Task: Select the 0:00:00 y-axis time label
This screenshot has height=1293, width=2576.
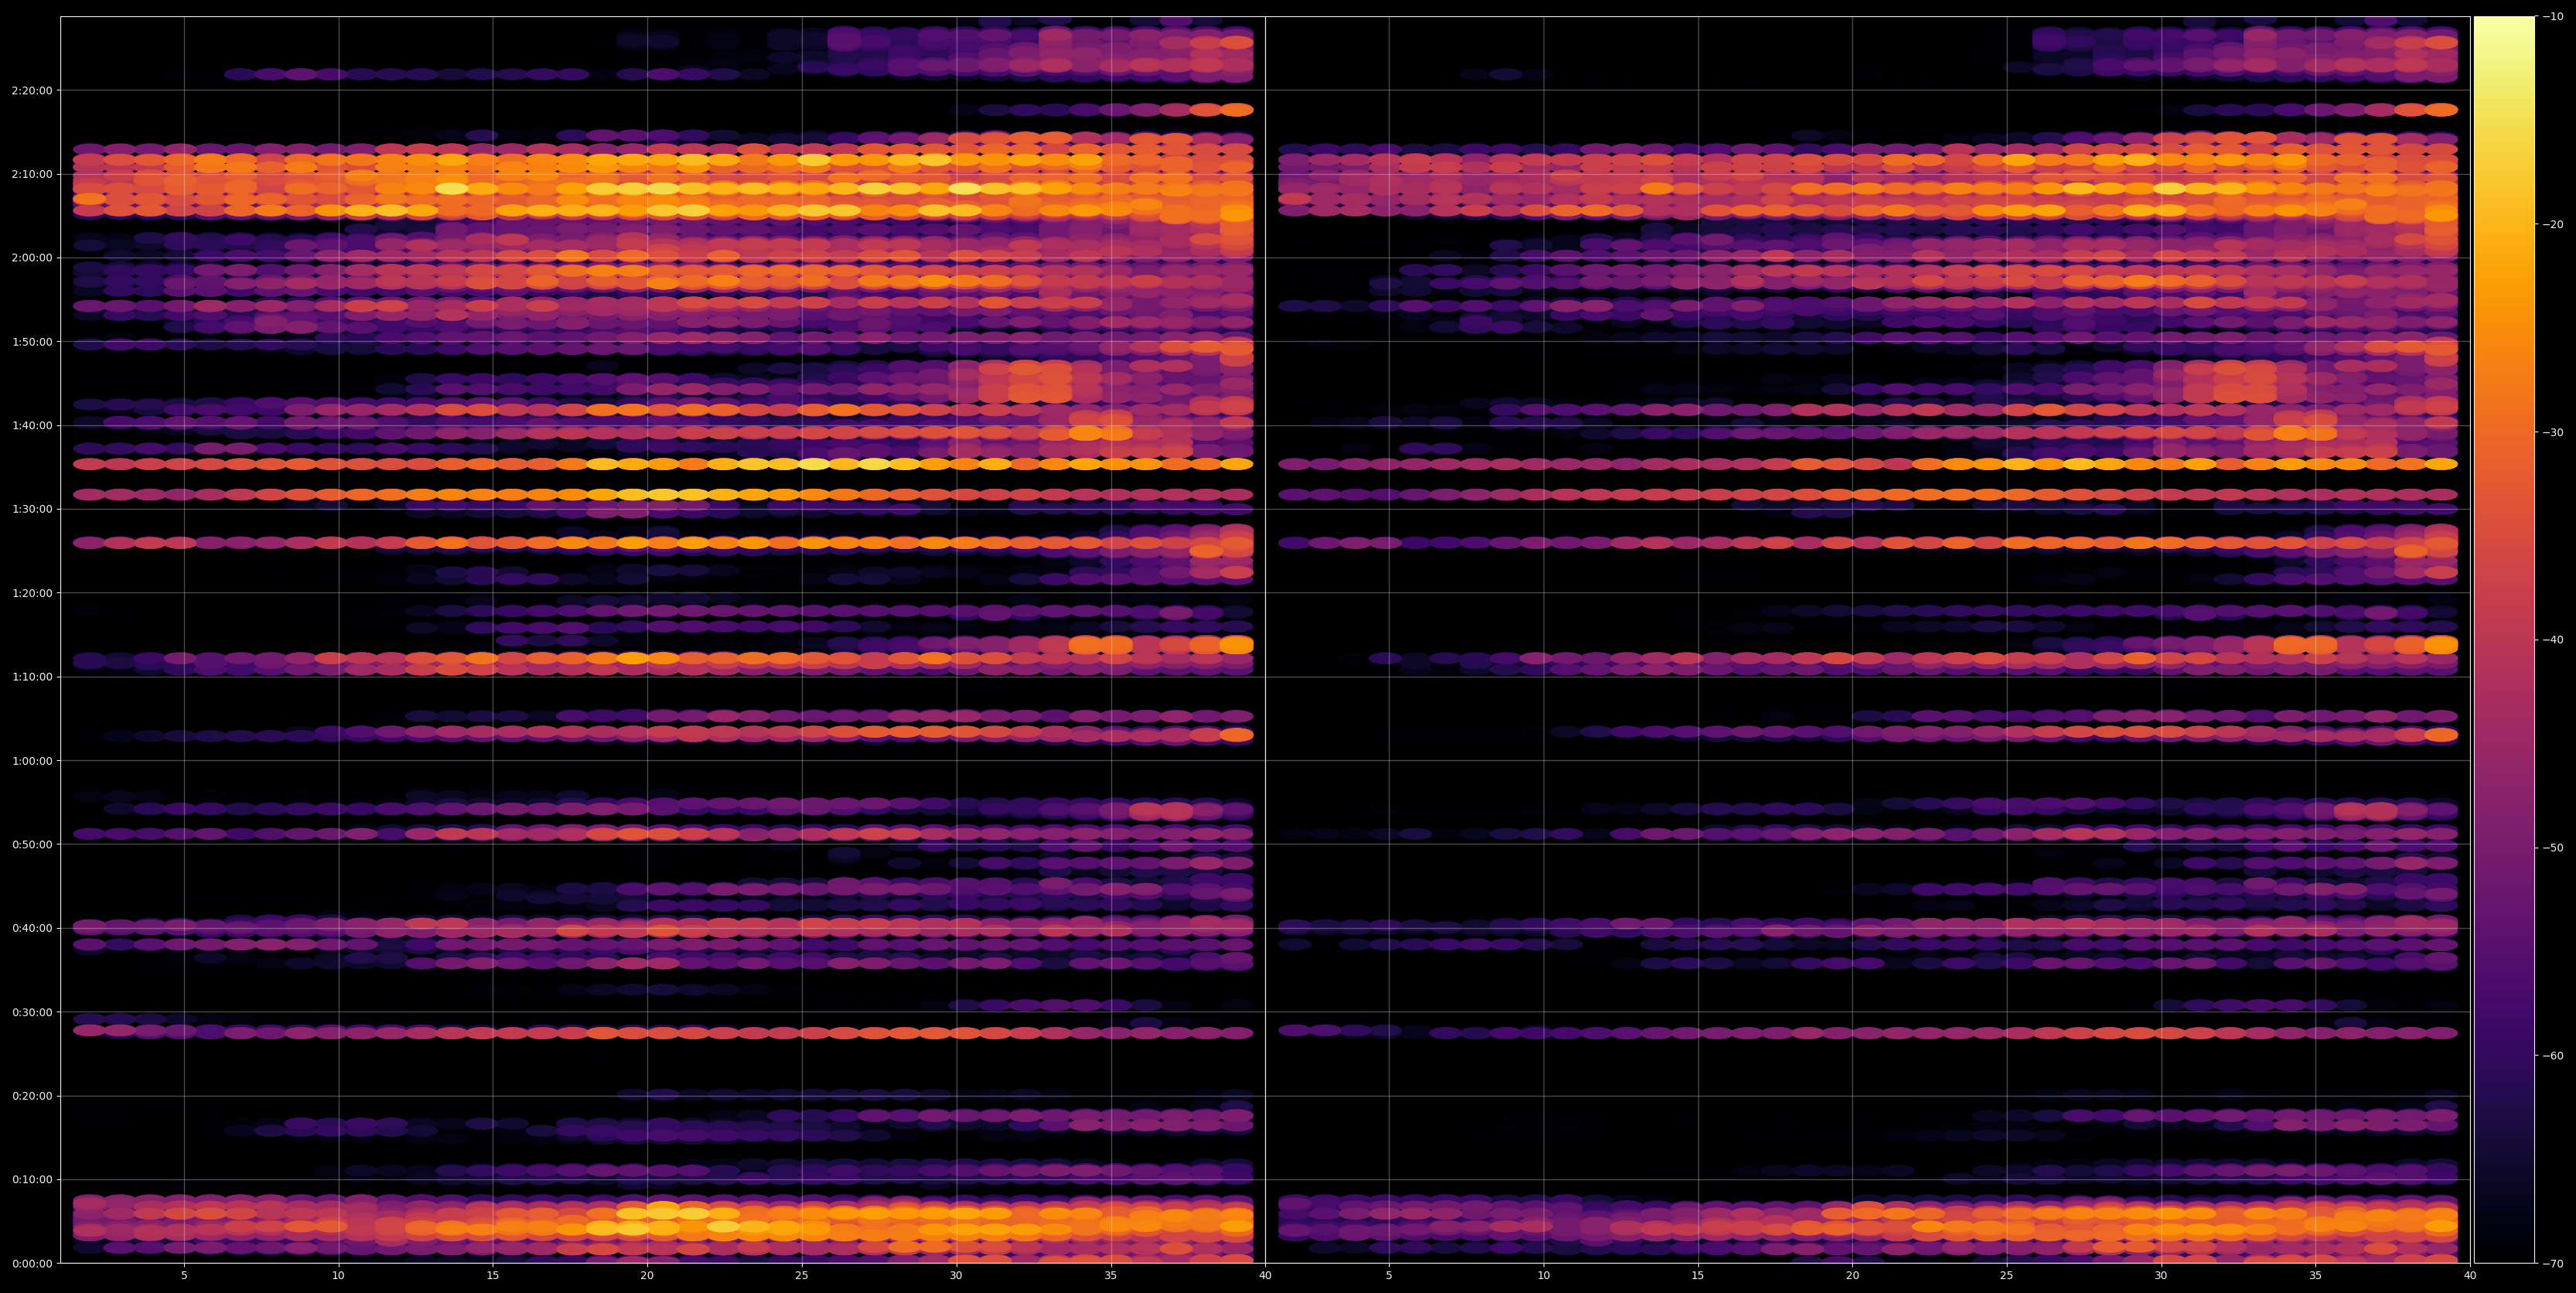Action: pyautogui.click(x=32, y=1263)
